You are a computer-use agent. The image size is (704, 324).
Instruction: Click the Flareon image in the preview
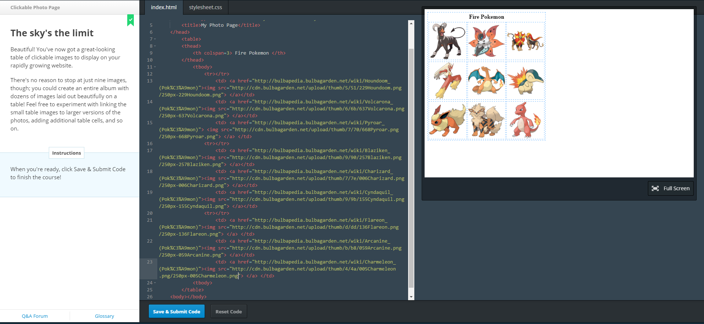(x=447, y=120)
